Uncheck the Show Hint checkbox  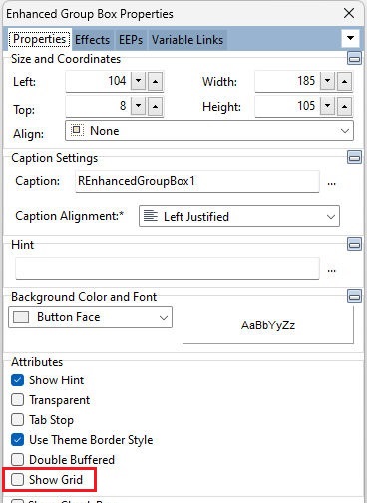click(x=17, y=380)
